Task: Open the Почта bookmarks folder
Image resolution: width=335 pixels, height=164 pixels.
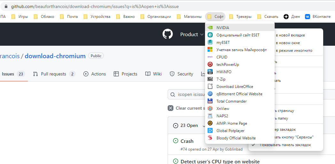Action: pos(69,17)
